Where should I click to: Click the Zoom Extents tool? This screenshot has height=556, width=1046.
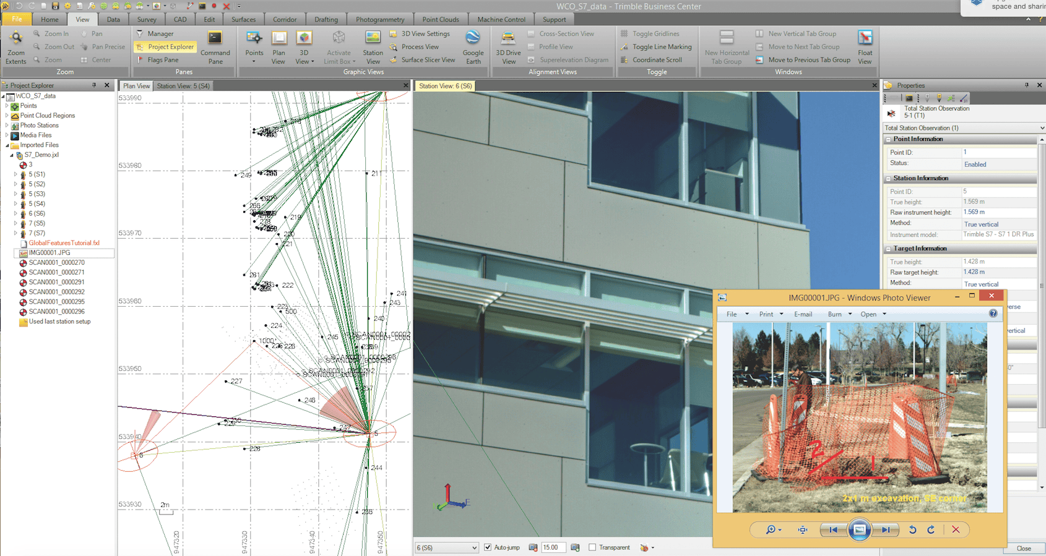click(15, 47)
